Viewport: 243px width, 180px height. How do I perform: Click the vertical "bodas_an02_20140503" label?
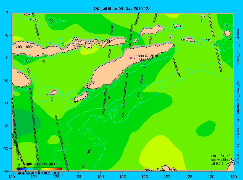[238, 47]
